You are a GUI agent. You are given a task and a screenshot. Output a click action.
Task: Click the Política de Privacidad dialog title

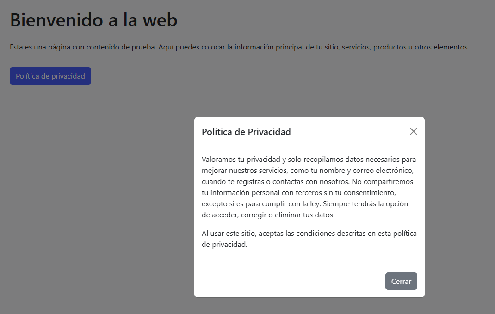[246, 132]
